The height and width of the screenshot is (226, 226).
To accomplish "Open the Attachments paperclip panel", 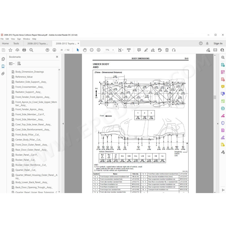I will pyautogui.click(x=3, y=74).
